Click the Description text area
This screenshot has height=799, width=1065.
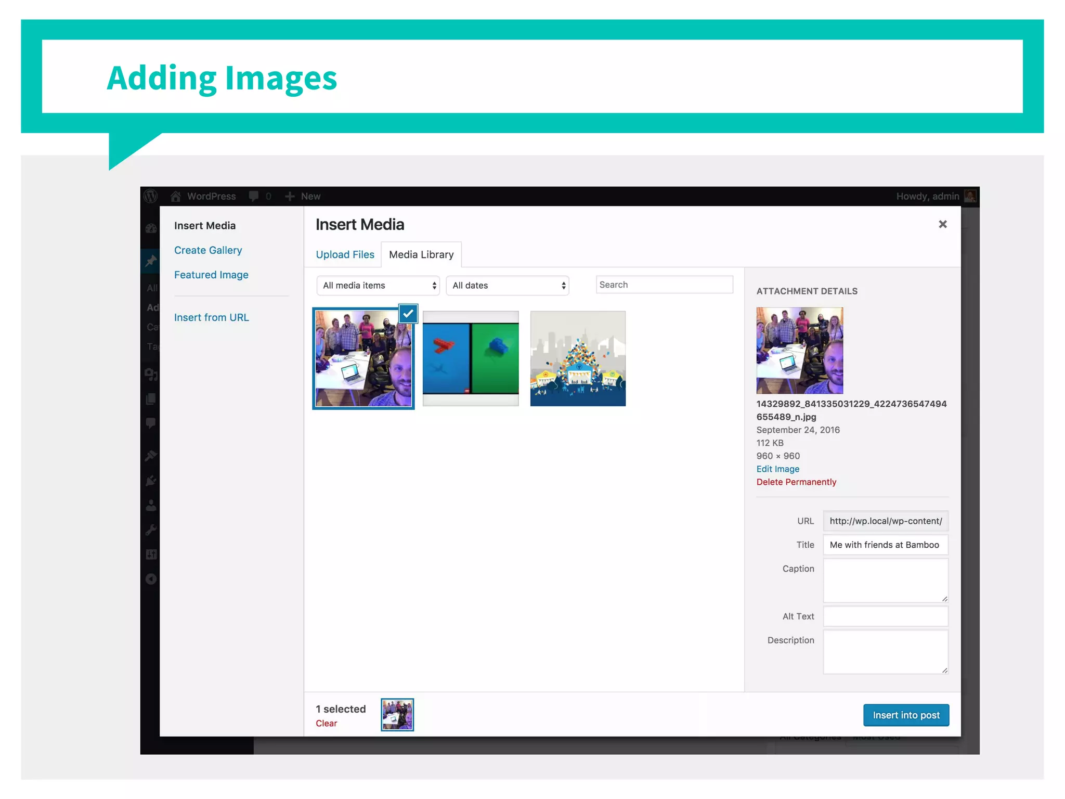pos(886,652)
